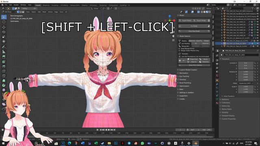Select the Scale tool
Screen dimensions: 260x146
(x=4, y=37)
